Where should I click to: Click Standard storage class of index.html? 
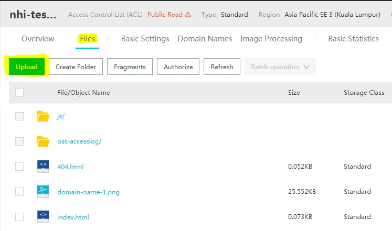(357, 217)
